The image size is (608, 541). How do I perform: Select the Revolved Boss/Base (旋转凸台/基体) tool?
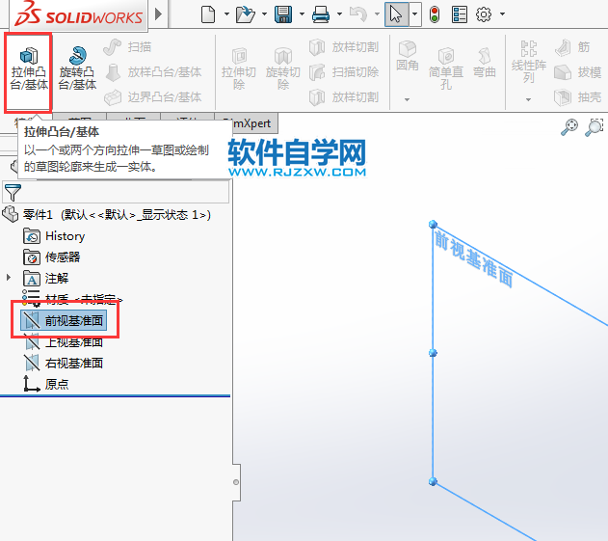pyautogui.click(x=77, y=69)
